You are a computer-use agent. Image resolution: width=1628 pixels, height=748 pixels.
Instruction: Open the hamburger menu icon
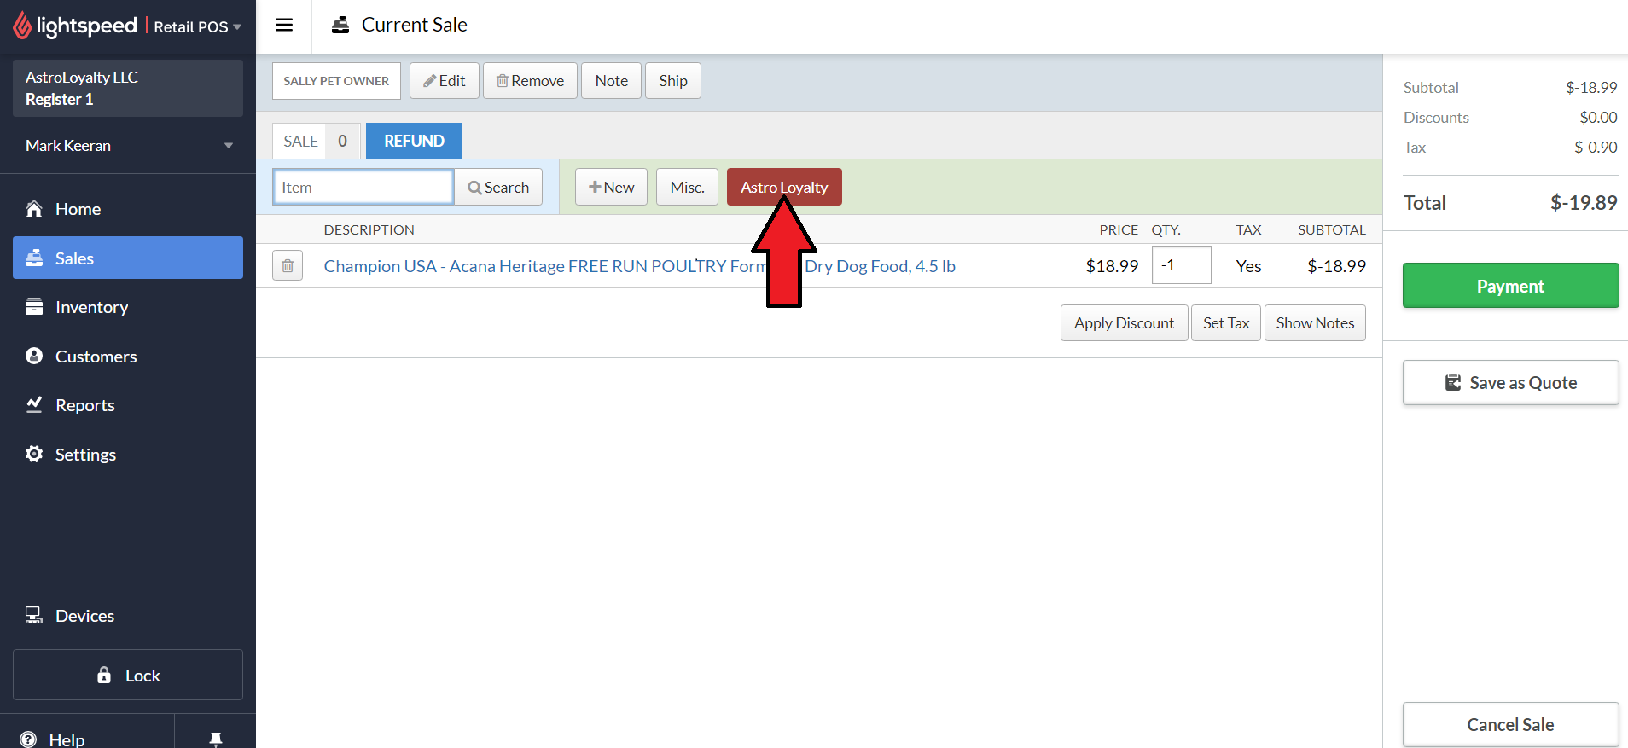click(284, 25)
